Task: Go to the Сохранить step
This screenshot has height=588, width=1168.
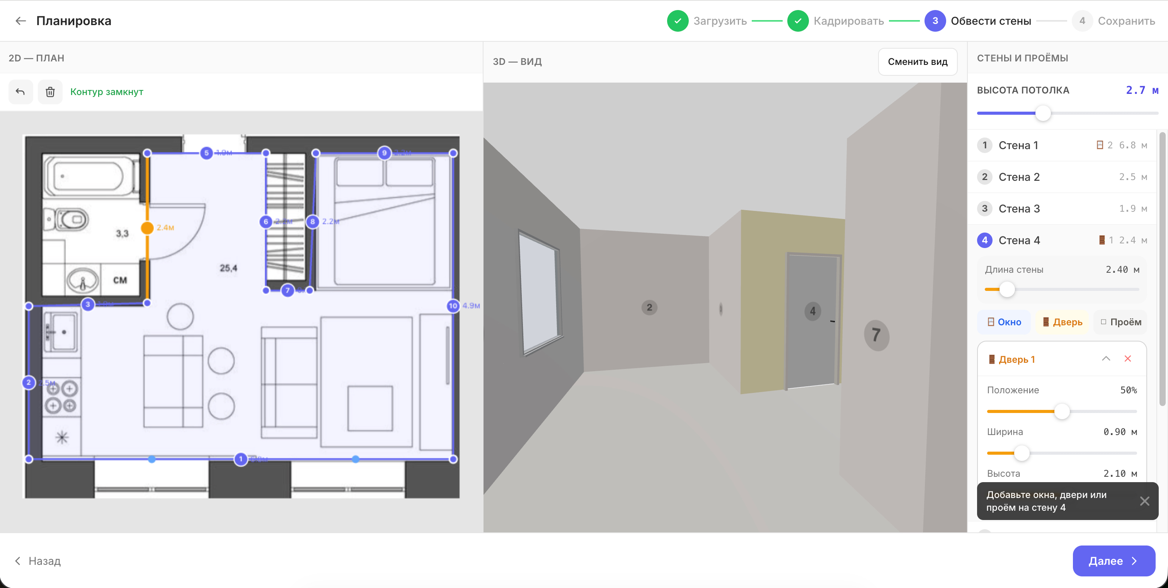Action: pyautogui.click(x=1114, y=21)
